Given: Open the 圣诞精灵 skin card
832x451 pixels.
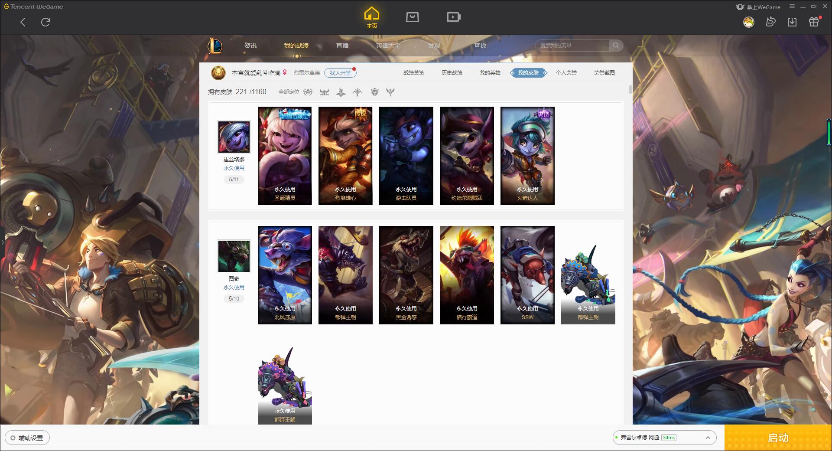Looking at the screenshot, I should (285, 156).
